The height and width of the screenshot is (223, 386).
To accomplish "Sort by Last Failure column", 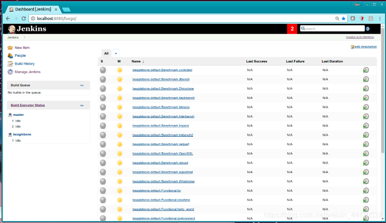I will tap(295, 61).
